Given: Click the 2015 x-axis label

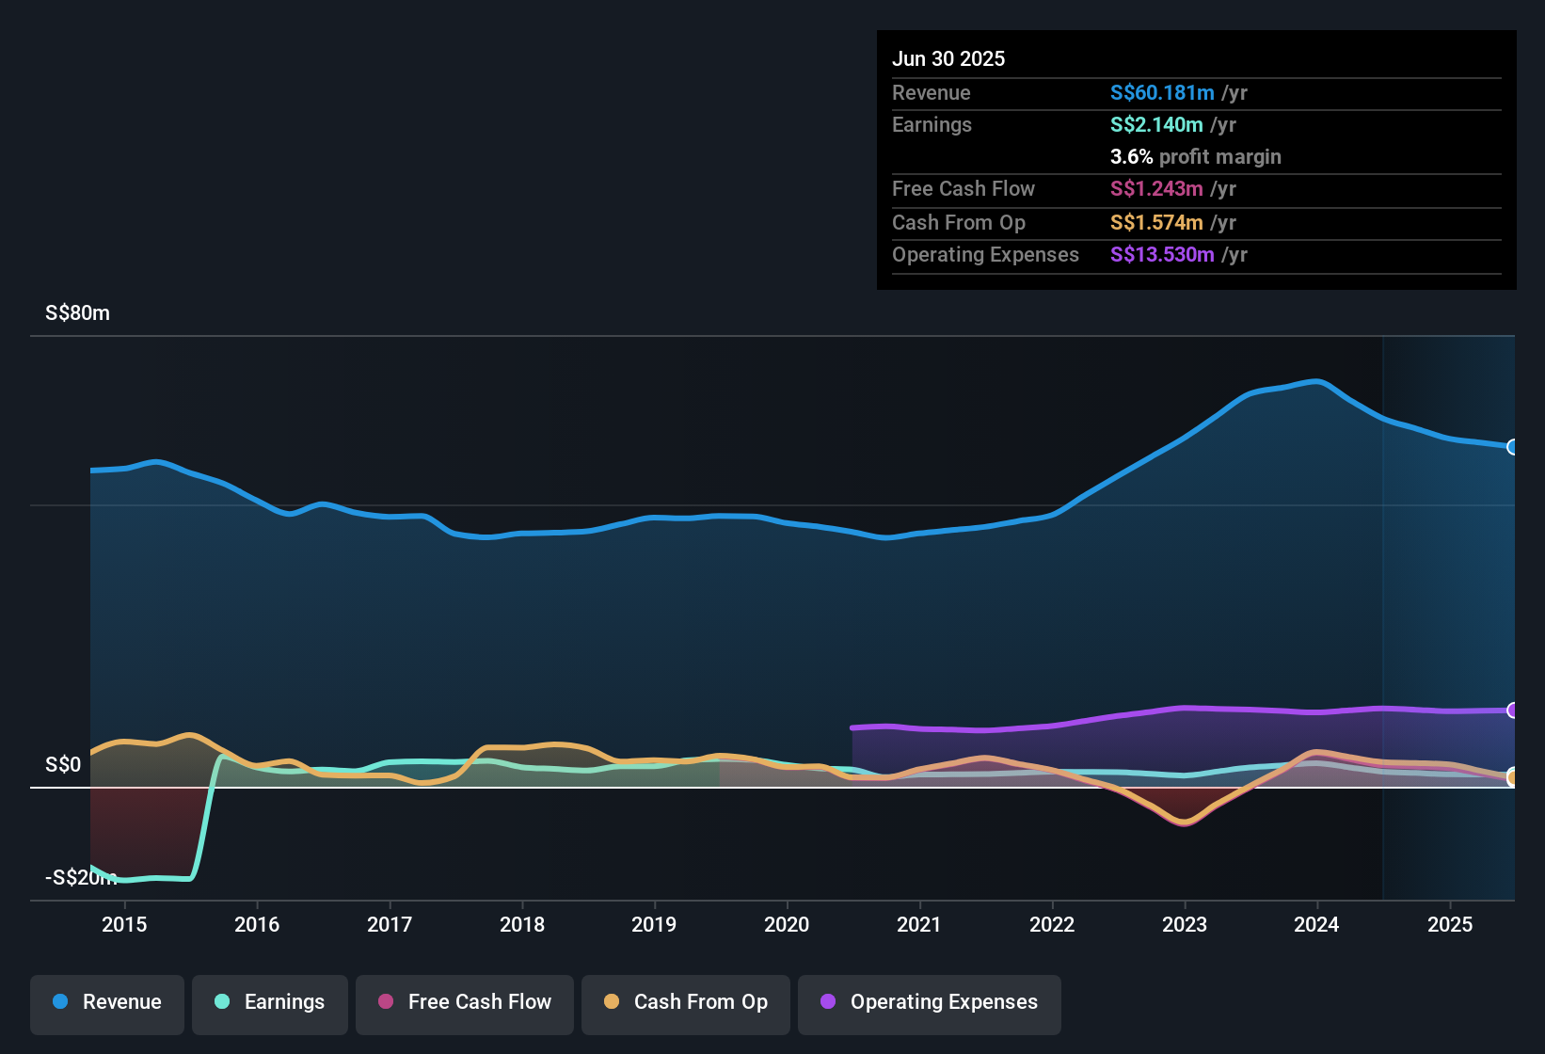Looking at the screenshot, I should click(124, 924).
